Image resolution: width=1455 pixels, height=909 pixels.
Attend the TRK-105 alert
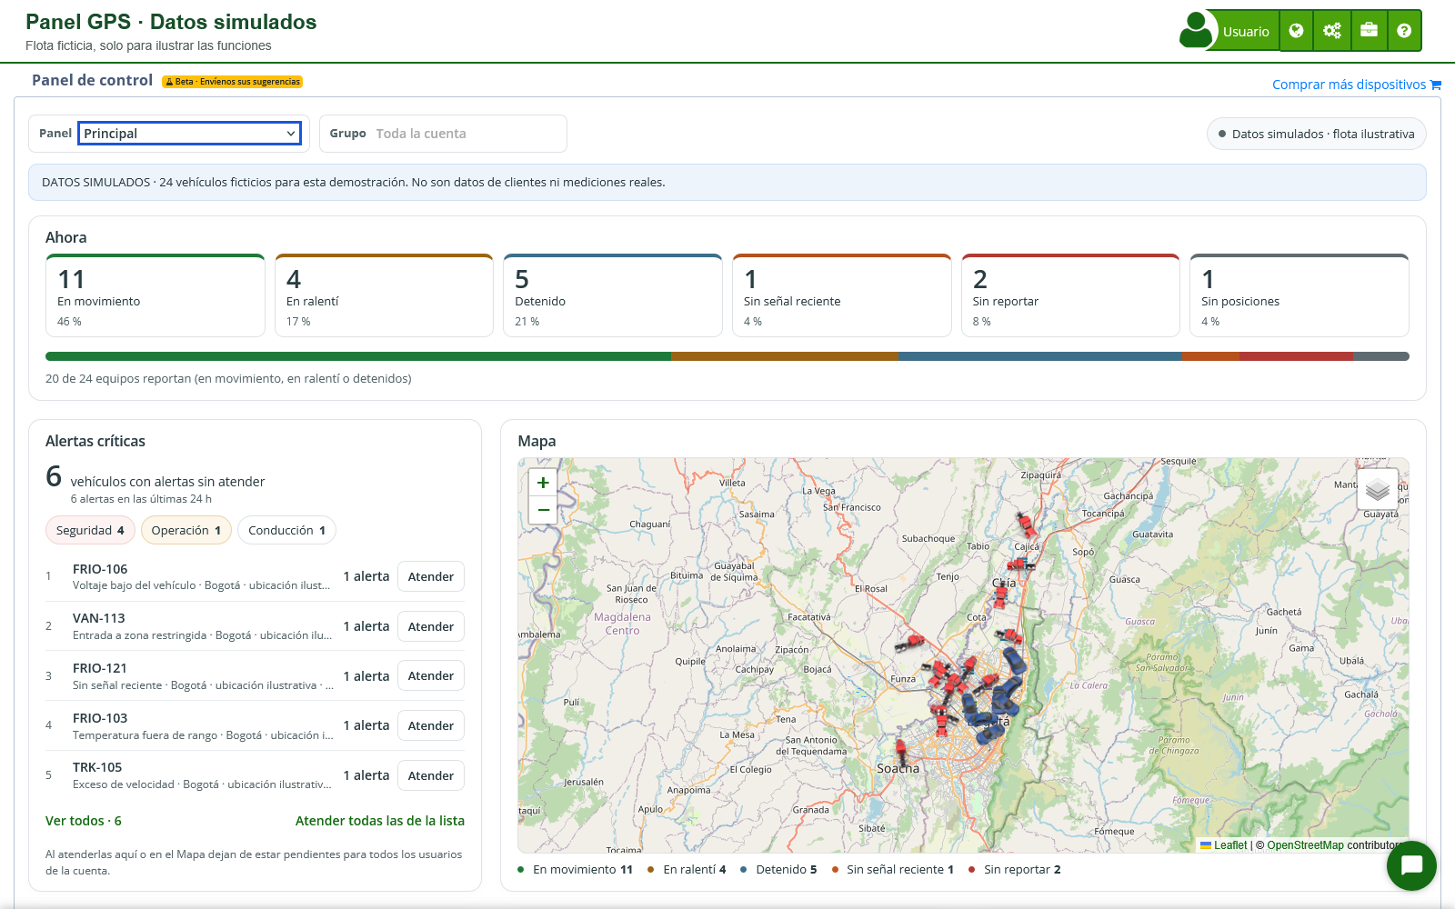click(x=431, y=775)
